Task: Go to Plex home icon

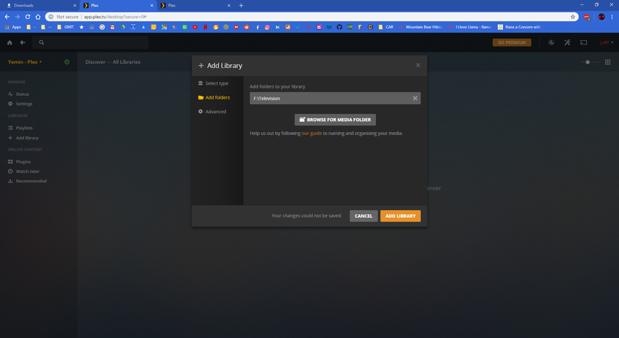Action: tap(10, 43)
